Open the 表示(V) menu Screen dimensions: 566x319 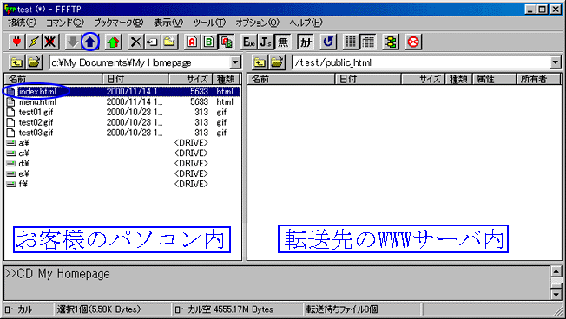tap(168, 23)
